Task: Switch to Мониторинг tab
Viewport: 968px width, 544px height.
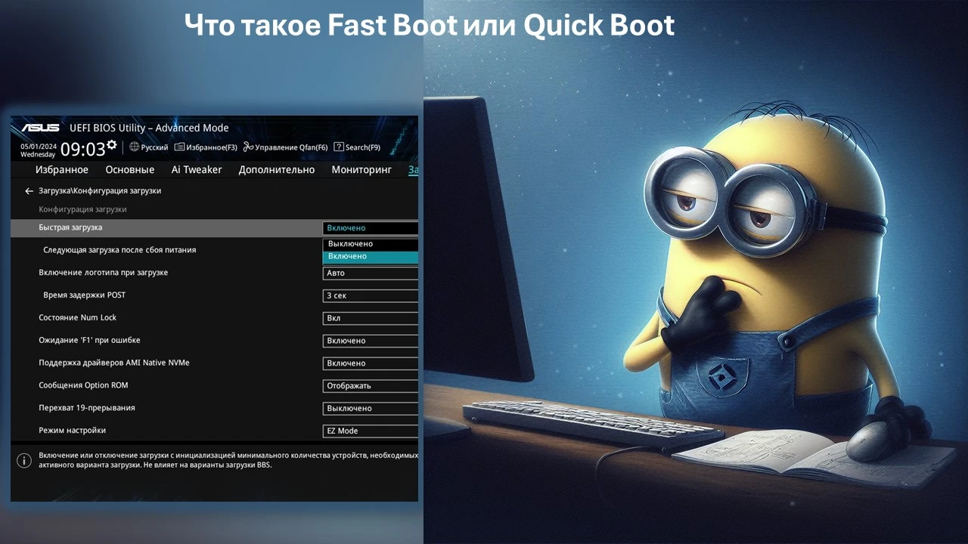Action: [361, 170]
